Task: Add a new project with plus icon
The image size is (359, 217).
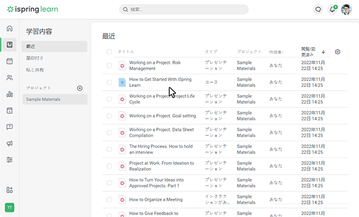Action: [80, 88]
